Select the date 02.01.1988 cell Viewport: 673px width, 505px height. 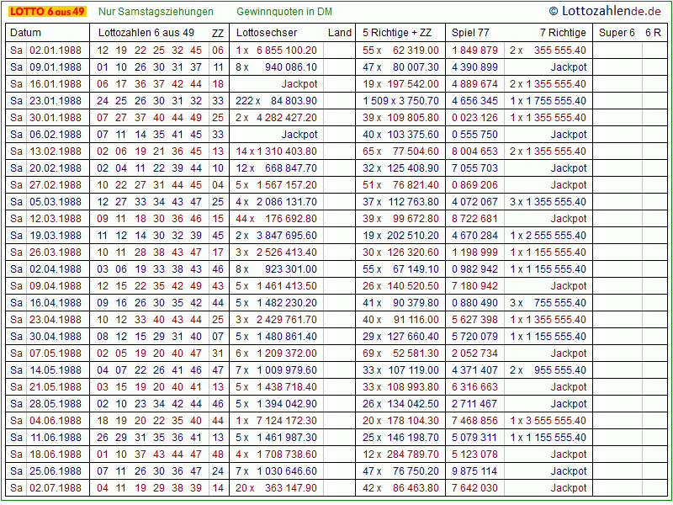(x=56, y=50)
